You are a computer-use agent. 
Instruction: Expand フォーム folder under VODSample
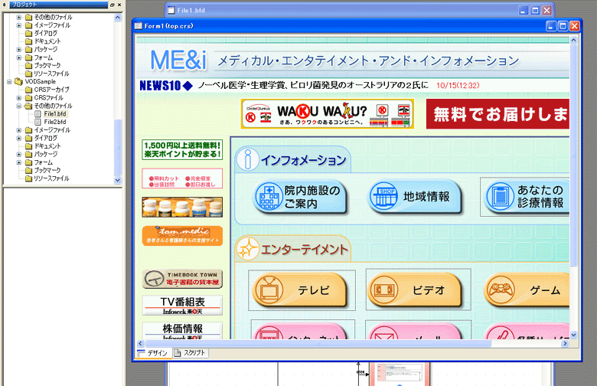pos(18,162)
